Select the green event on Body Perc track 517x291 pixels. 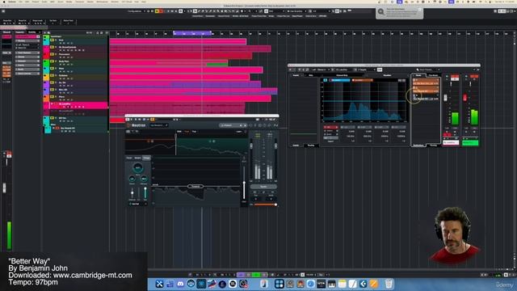click(217, 65)
